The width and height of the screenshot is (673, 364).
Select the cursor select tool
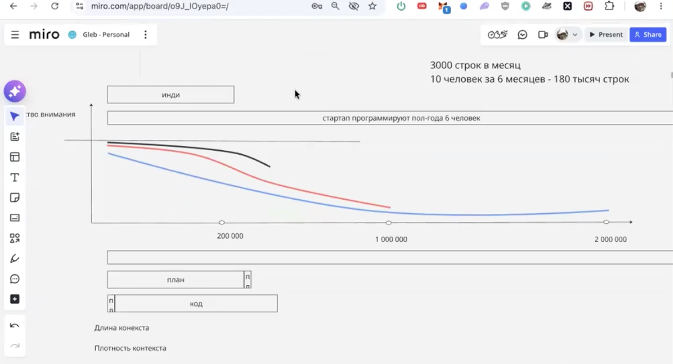[x=15, y=116]
